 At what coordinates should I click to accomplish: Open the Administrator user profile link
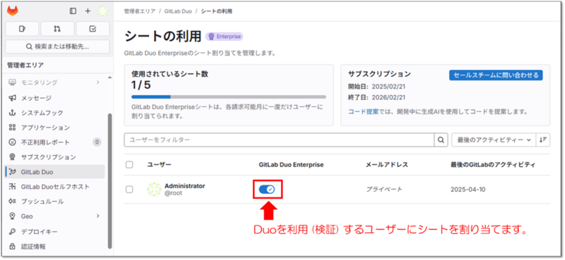click(185, 186)
